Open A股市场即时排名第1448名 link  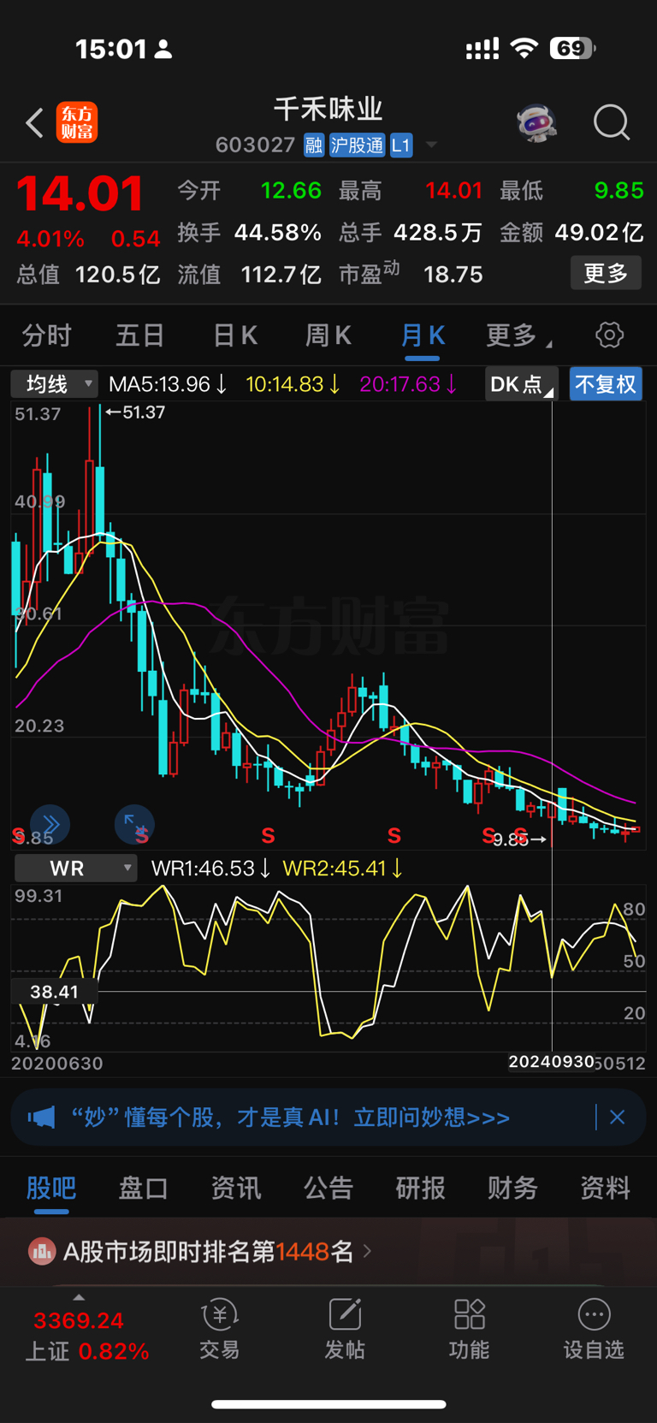click(x=209, y=1252)
